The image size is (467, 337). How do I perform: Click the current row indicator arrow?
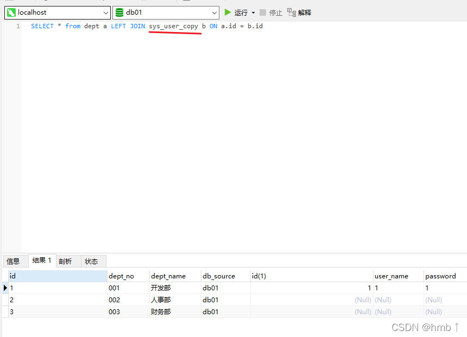tap(5, 288)
